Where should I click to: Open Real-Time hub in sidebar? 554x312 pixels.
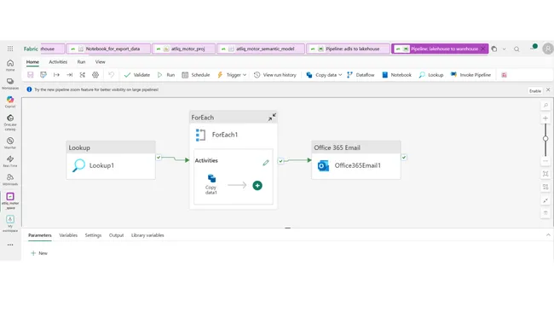pyautogui.click(x=10, y=161)
